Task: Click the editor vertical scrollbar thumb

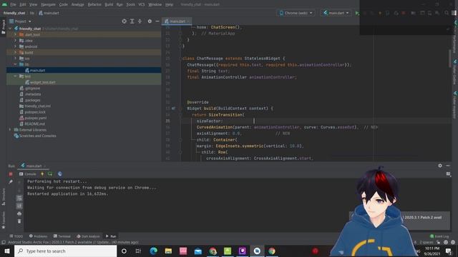Action: 450,59
